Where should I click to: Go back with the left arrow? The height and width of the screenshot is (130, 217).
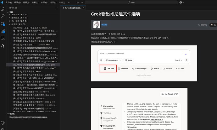point(78,3)
